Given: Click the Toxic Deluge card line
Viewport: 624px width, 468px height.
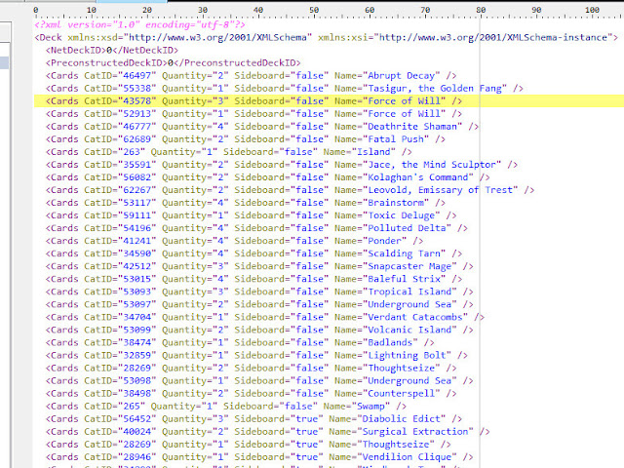Looking at the screenshot, I should [x=251, y=215].
